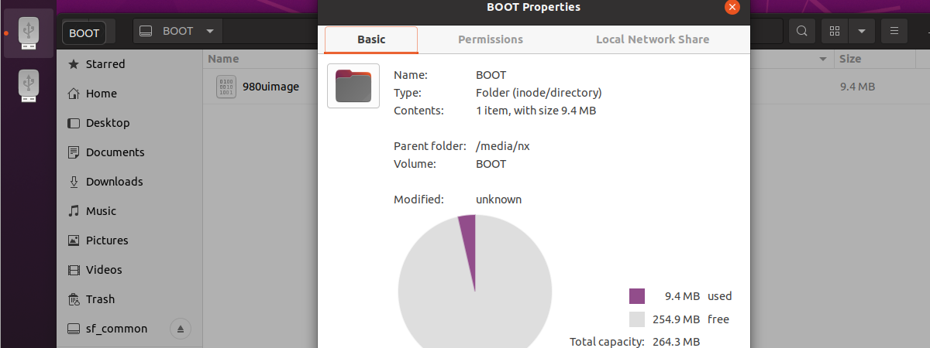Viewport: 930px width, 348px height.
Task: Switch to the grid view icon
Action: (835, 32)
